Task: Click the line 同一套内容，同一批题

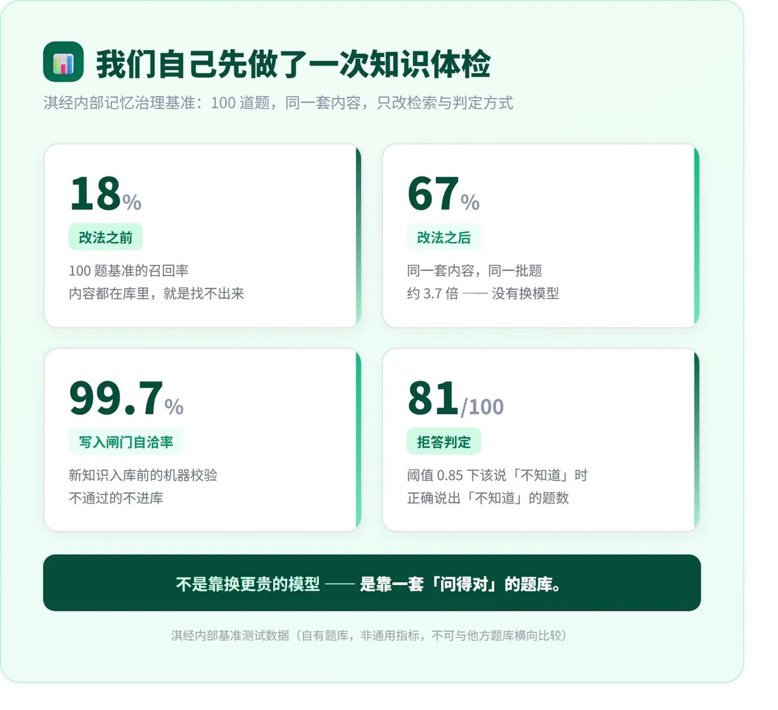Action: 475,270
